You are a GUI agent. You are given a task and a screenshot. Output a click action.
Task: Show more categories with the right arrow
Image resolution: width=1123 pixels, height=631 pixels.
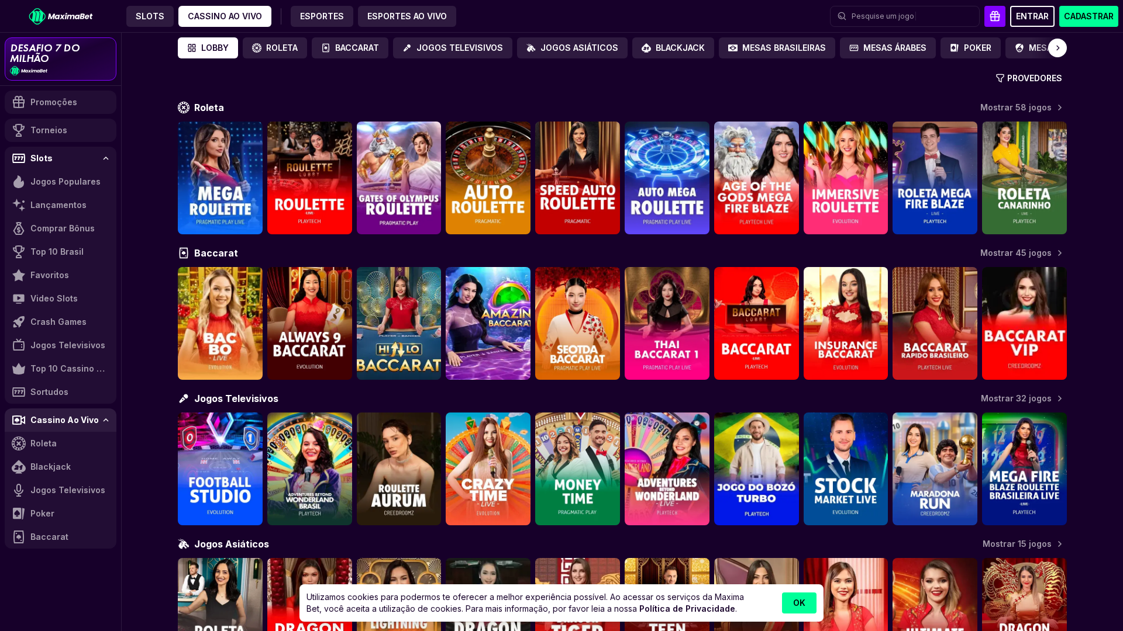point(1057,48)
